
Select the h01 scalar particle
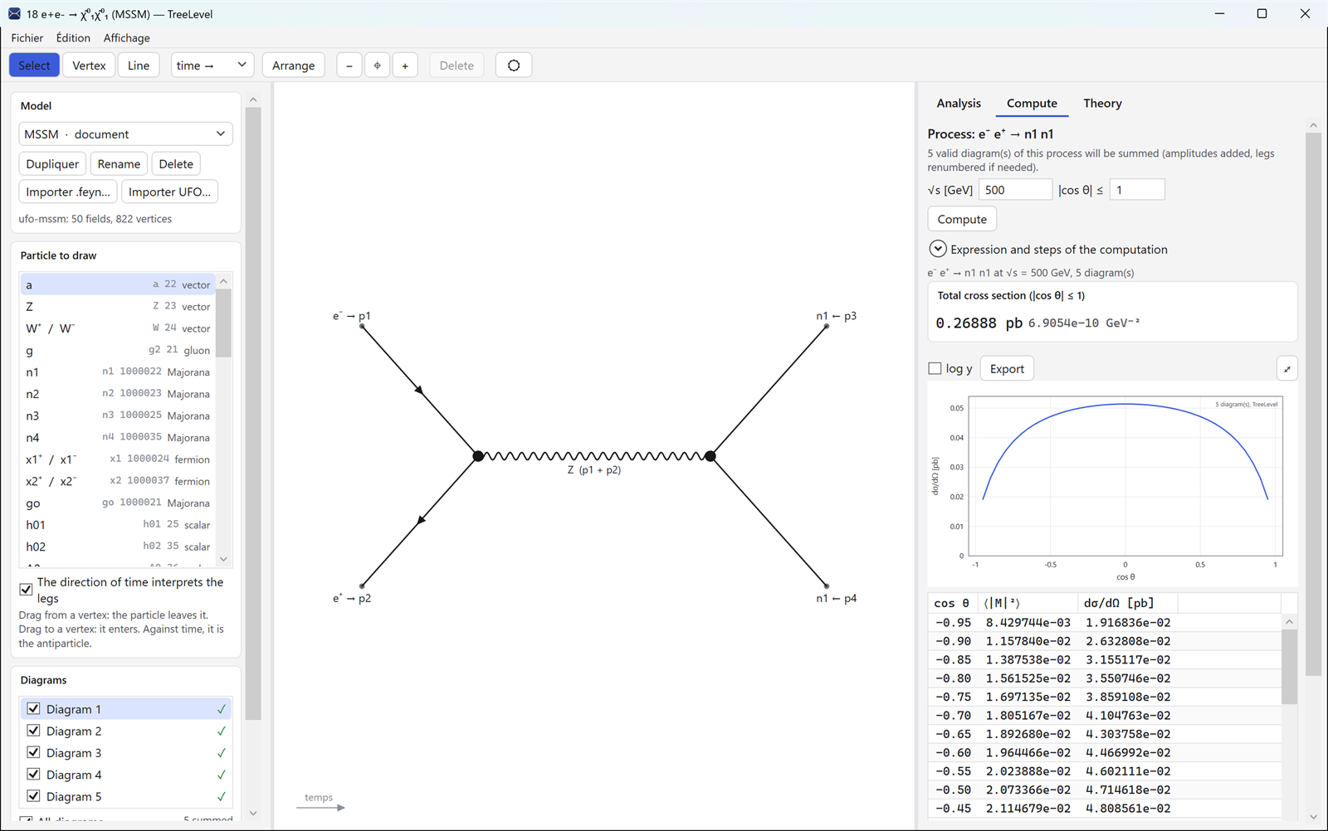tap(117, 525)
